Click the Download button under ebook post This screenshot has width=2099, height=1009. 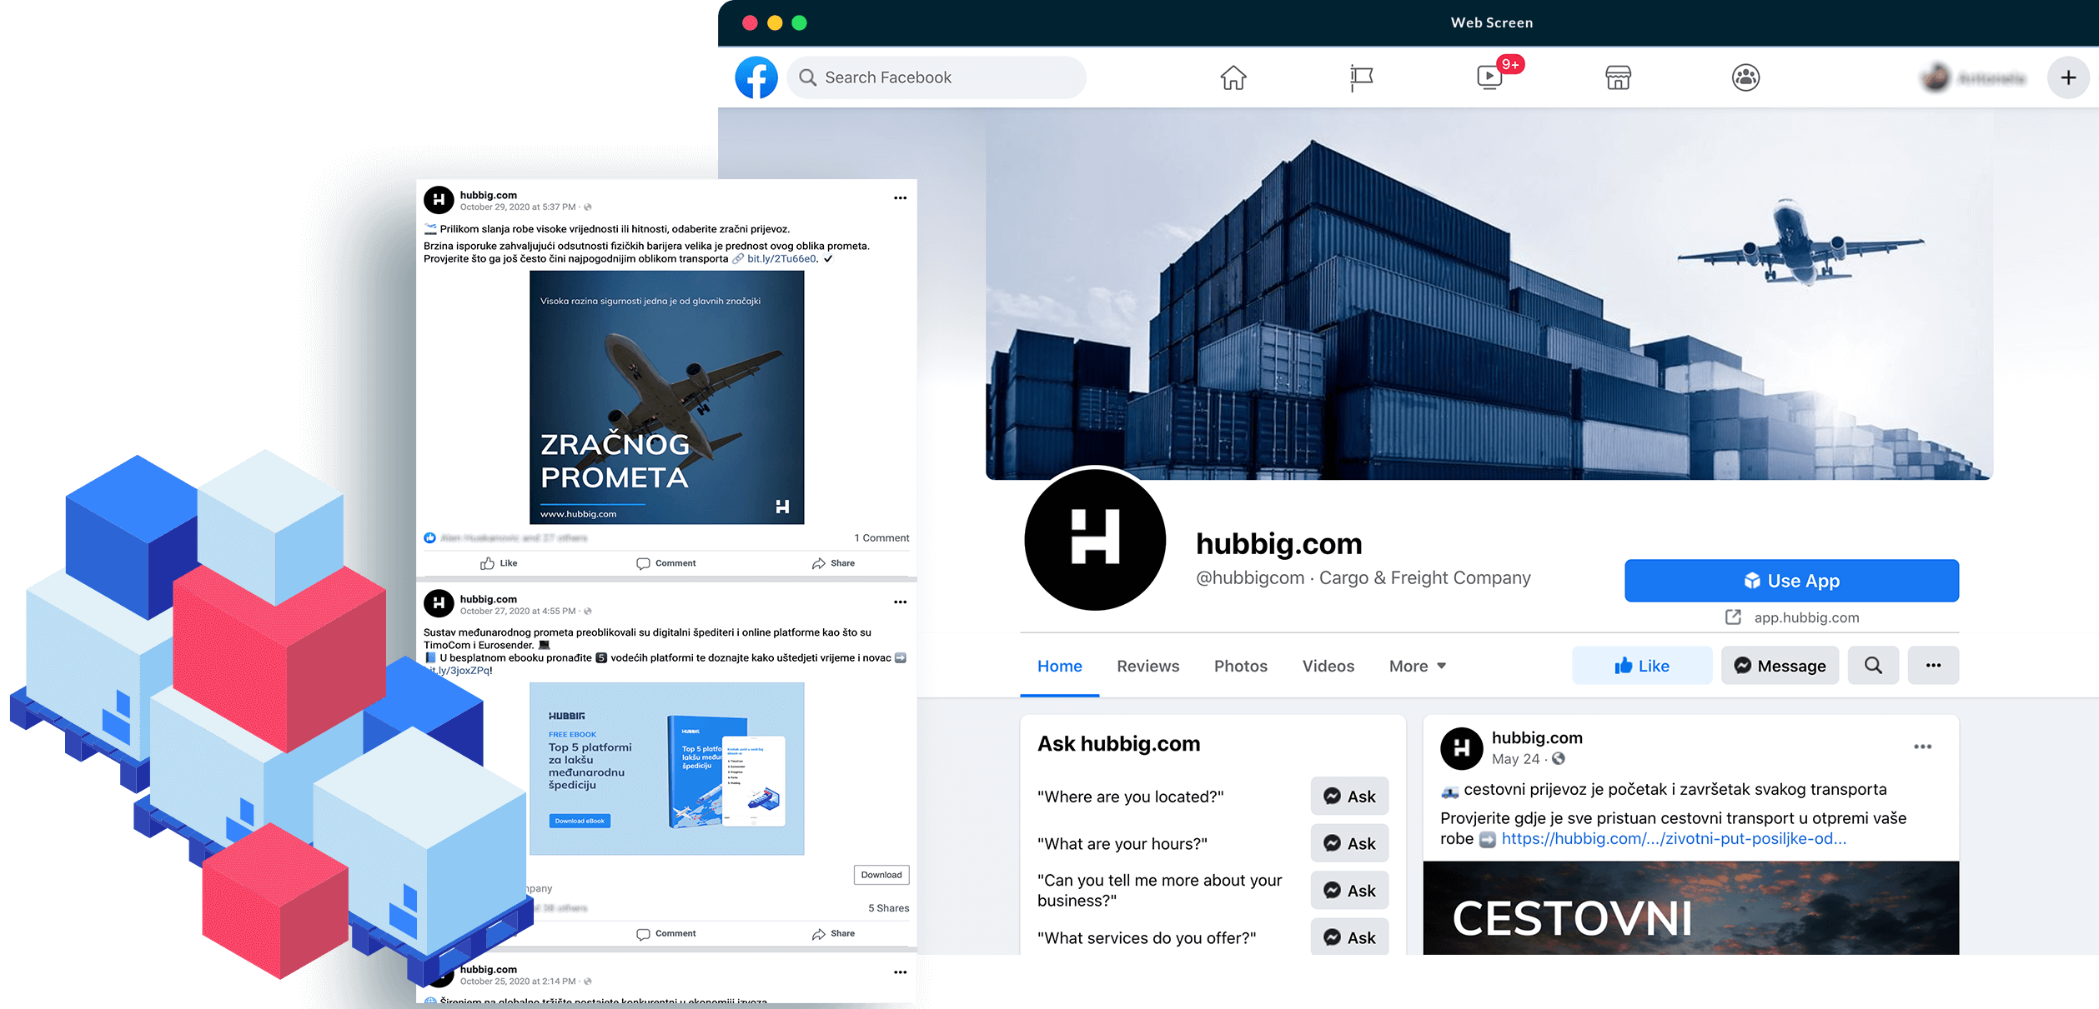click(881, 875)
